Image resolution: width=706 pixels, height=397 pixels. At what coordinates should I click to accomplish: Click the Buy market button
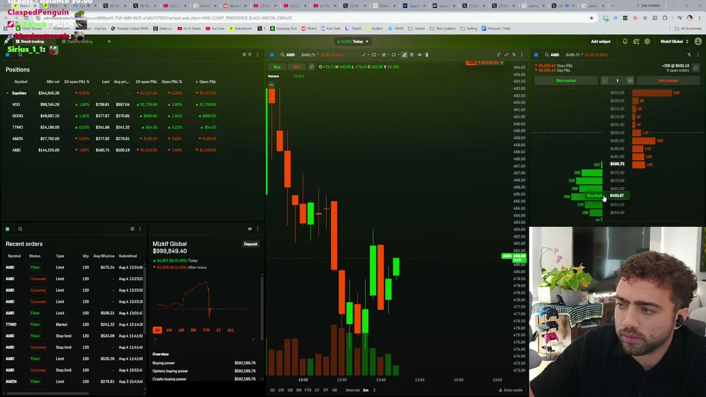point(566,81)
